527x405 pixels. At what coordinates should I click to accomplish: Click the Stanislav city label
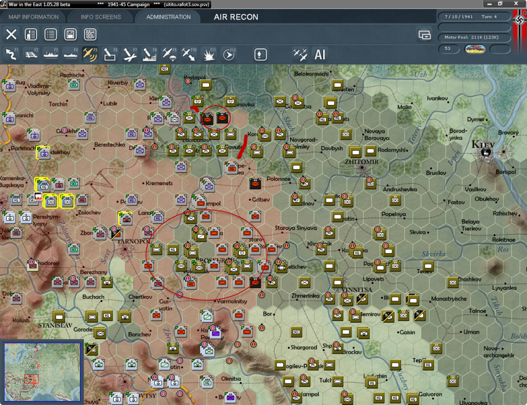pos(55,325)
